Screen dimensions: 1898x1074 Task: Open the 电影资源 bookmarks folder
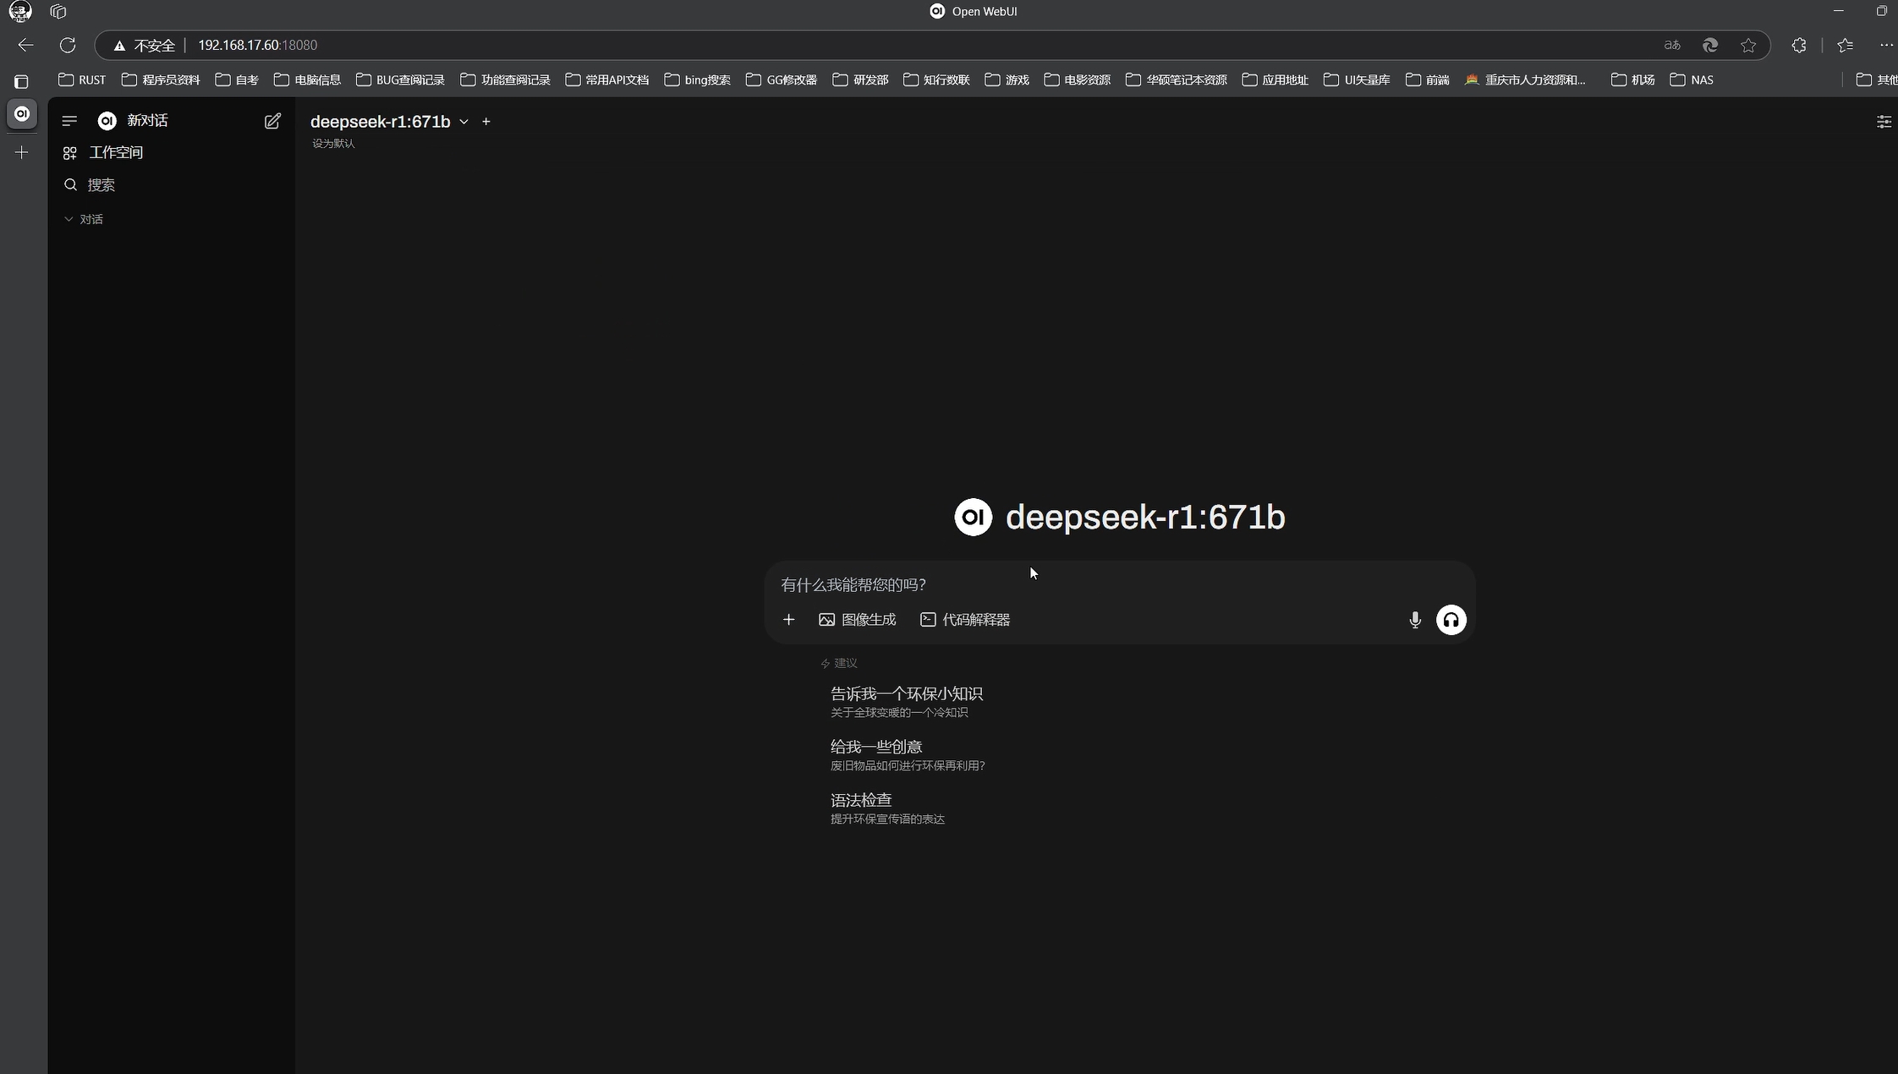(x=1078, y=80)
